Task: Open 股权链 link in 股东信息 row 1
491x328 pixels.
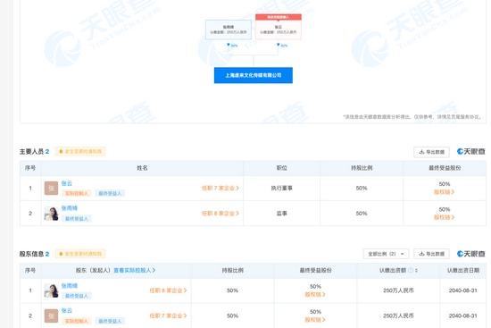Action: pyautogui.click(x=315, y=294)
